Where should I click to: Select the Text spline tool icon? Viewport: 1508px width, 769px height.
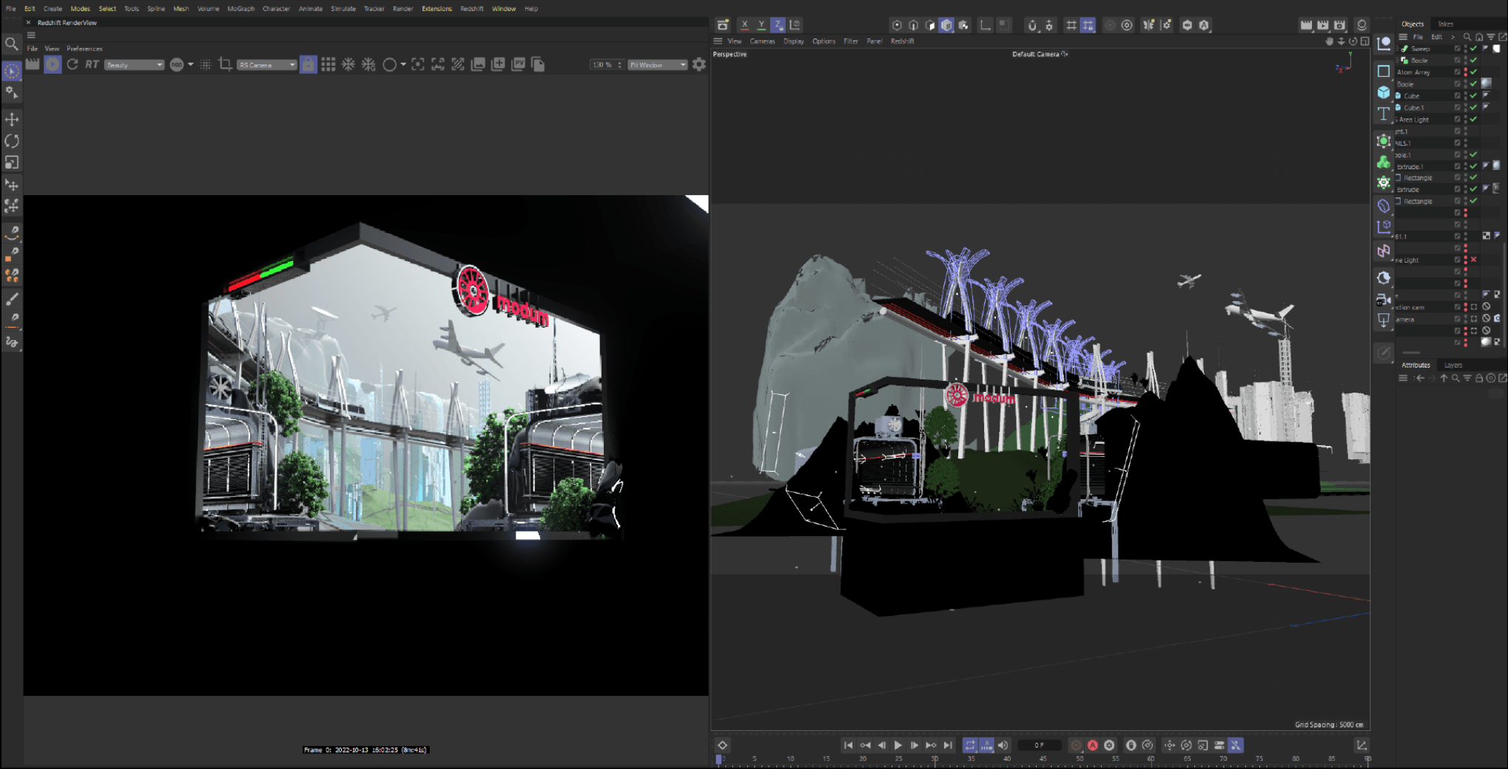(x=1383, y=114)
